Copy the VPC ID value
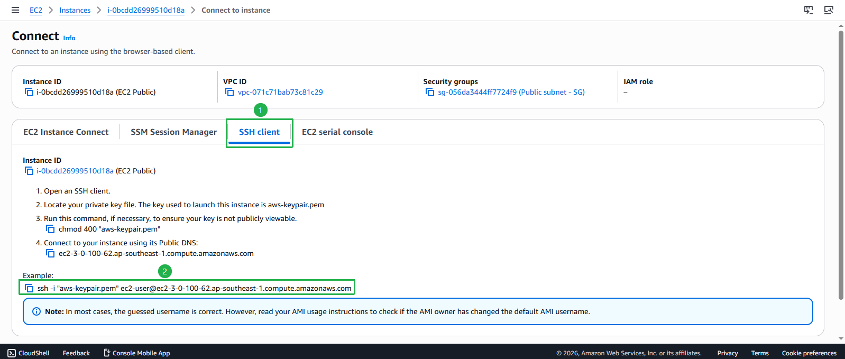Image resolution: width=845 pixels, height=359 pixels. (x=229, y=92)
